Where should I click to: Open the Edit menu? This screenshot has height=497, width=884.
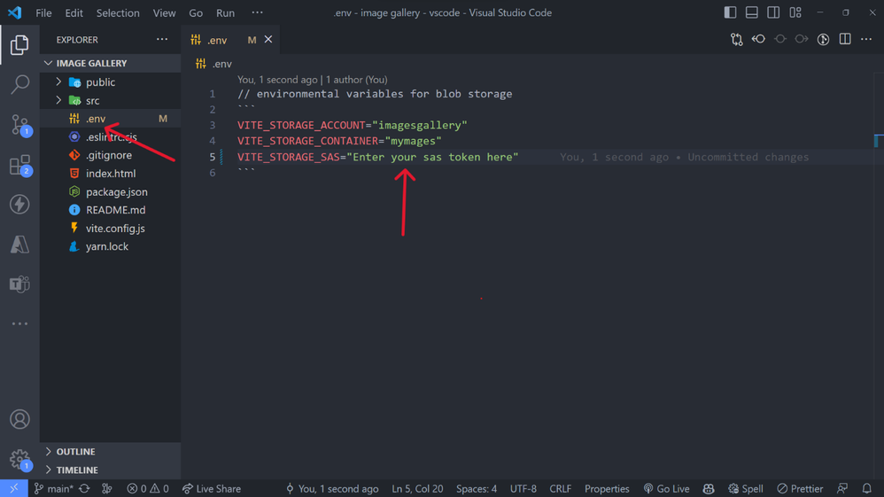pos(74,12)
